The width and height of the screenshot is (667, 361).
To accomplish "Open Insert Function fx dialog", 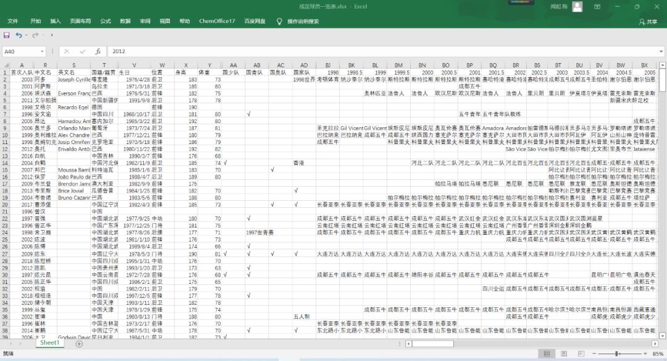I will coord(98,51).
